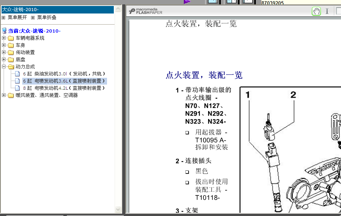Image resolution: width=341 pixels, height=216 pixels.
Task: Click the number 87039205 at top
Action: tap(273, 3)
